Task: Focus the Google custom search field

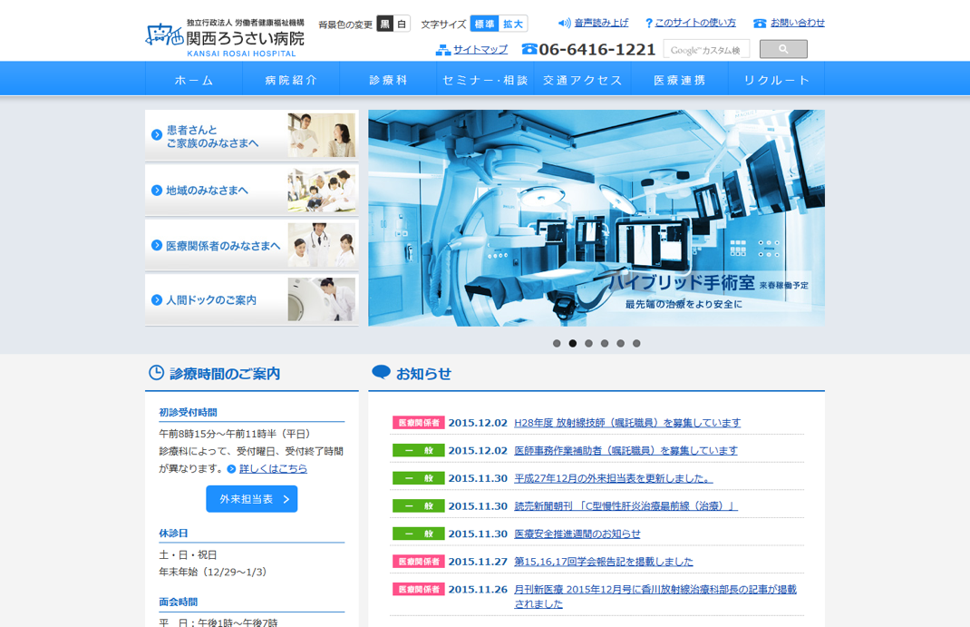Action: tap(706, 49)
